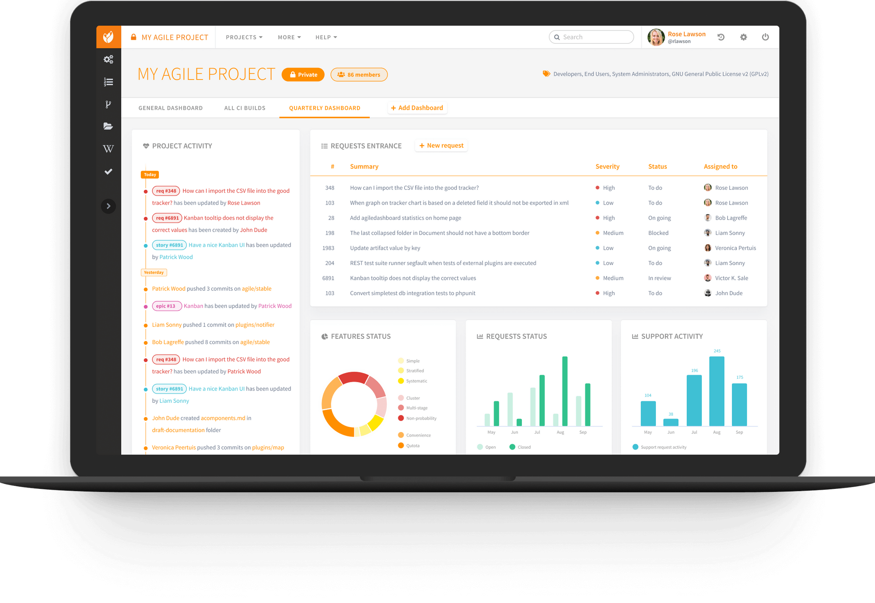The height and width of the screenshot is (603, 875).
Task: Click the history/undo icon in top navbar
Action: pyautogui.click(x=721, y=37)
